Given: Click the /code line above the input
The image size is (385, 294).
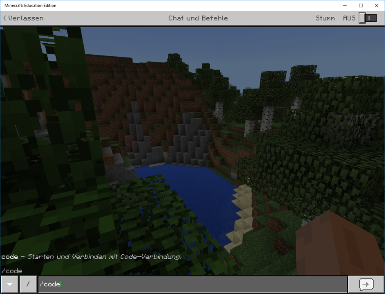Looking at the screenshot, I should [x=12, y=271].
